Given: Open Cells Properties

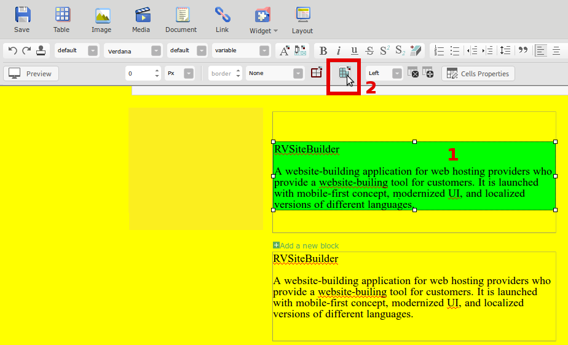Looking at the screenshot, I should pyautogui.click(x=478, y=74).
